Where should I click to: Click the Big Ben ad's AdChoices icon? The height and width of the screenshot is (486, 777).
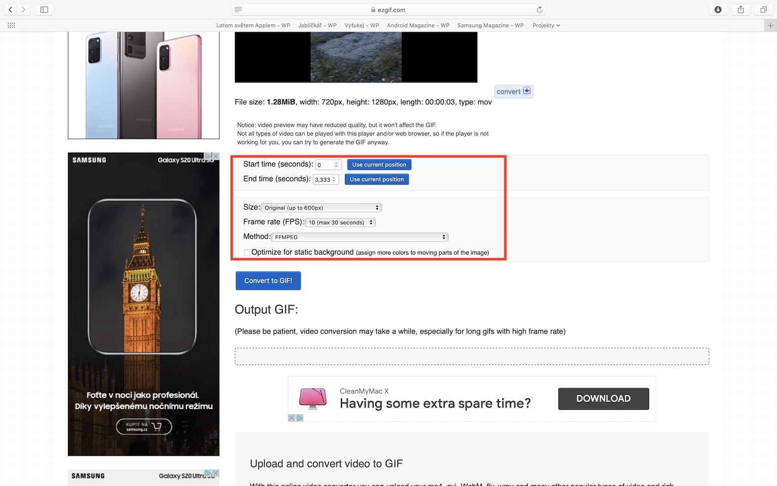208,156
